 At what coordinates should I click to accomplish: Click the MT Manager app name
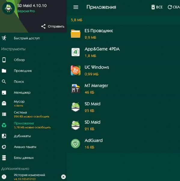click(x=96, y=86)
